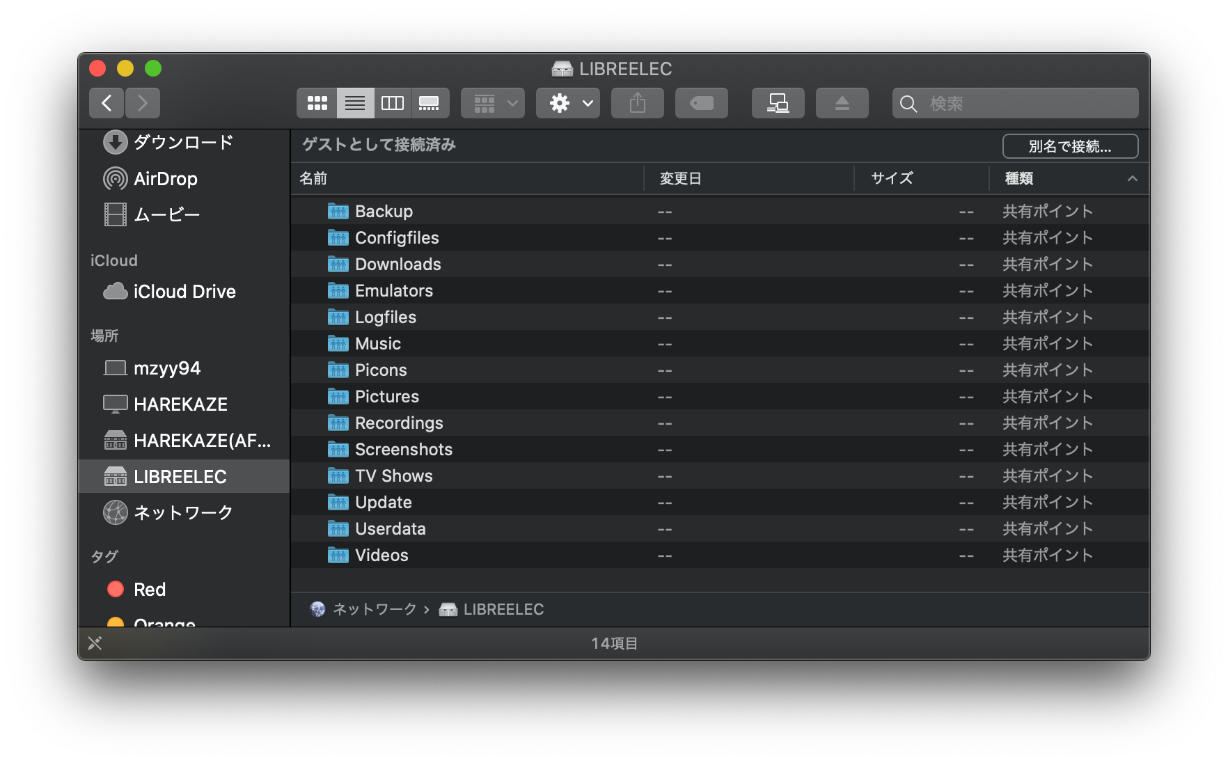Screen dimensions: 1228x763
Task: Select the Update shared folder name
Action: pyautogui.click(x=384, y=503)
